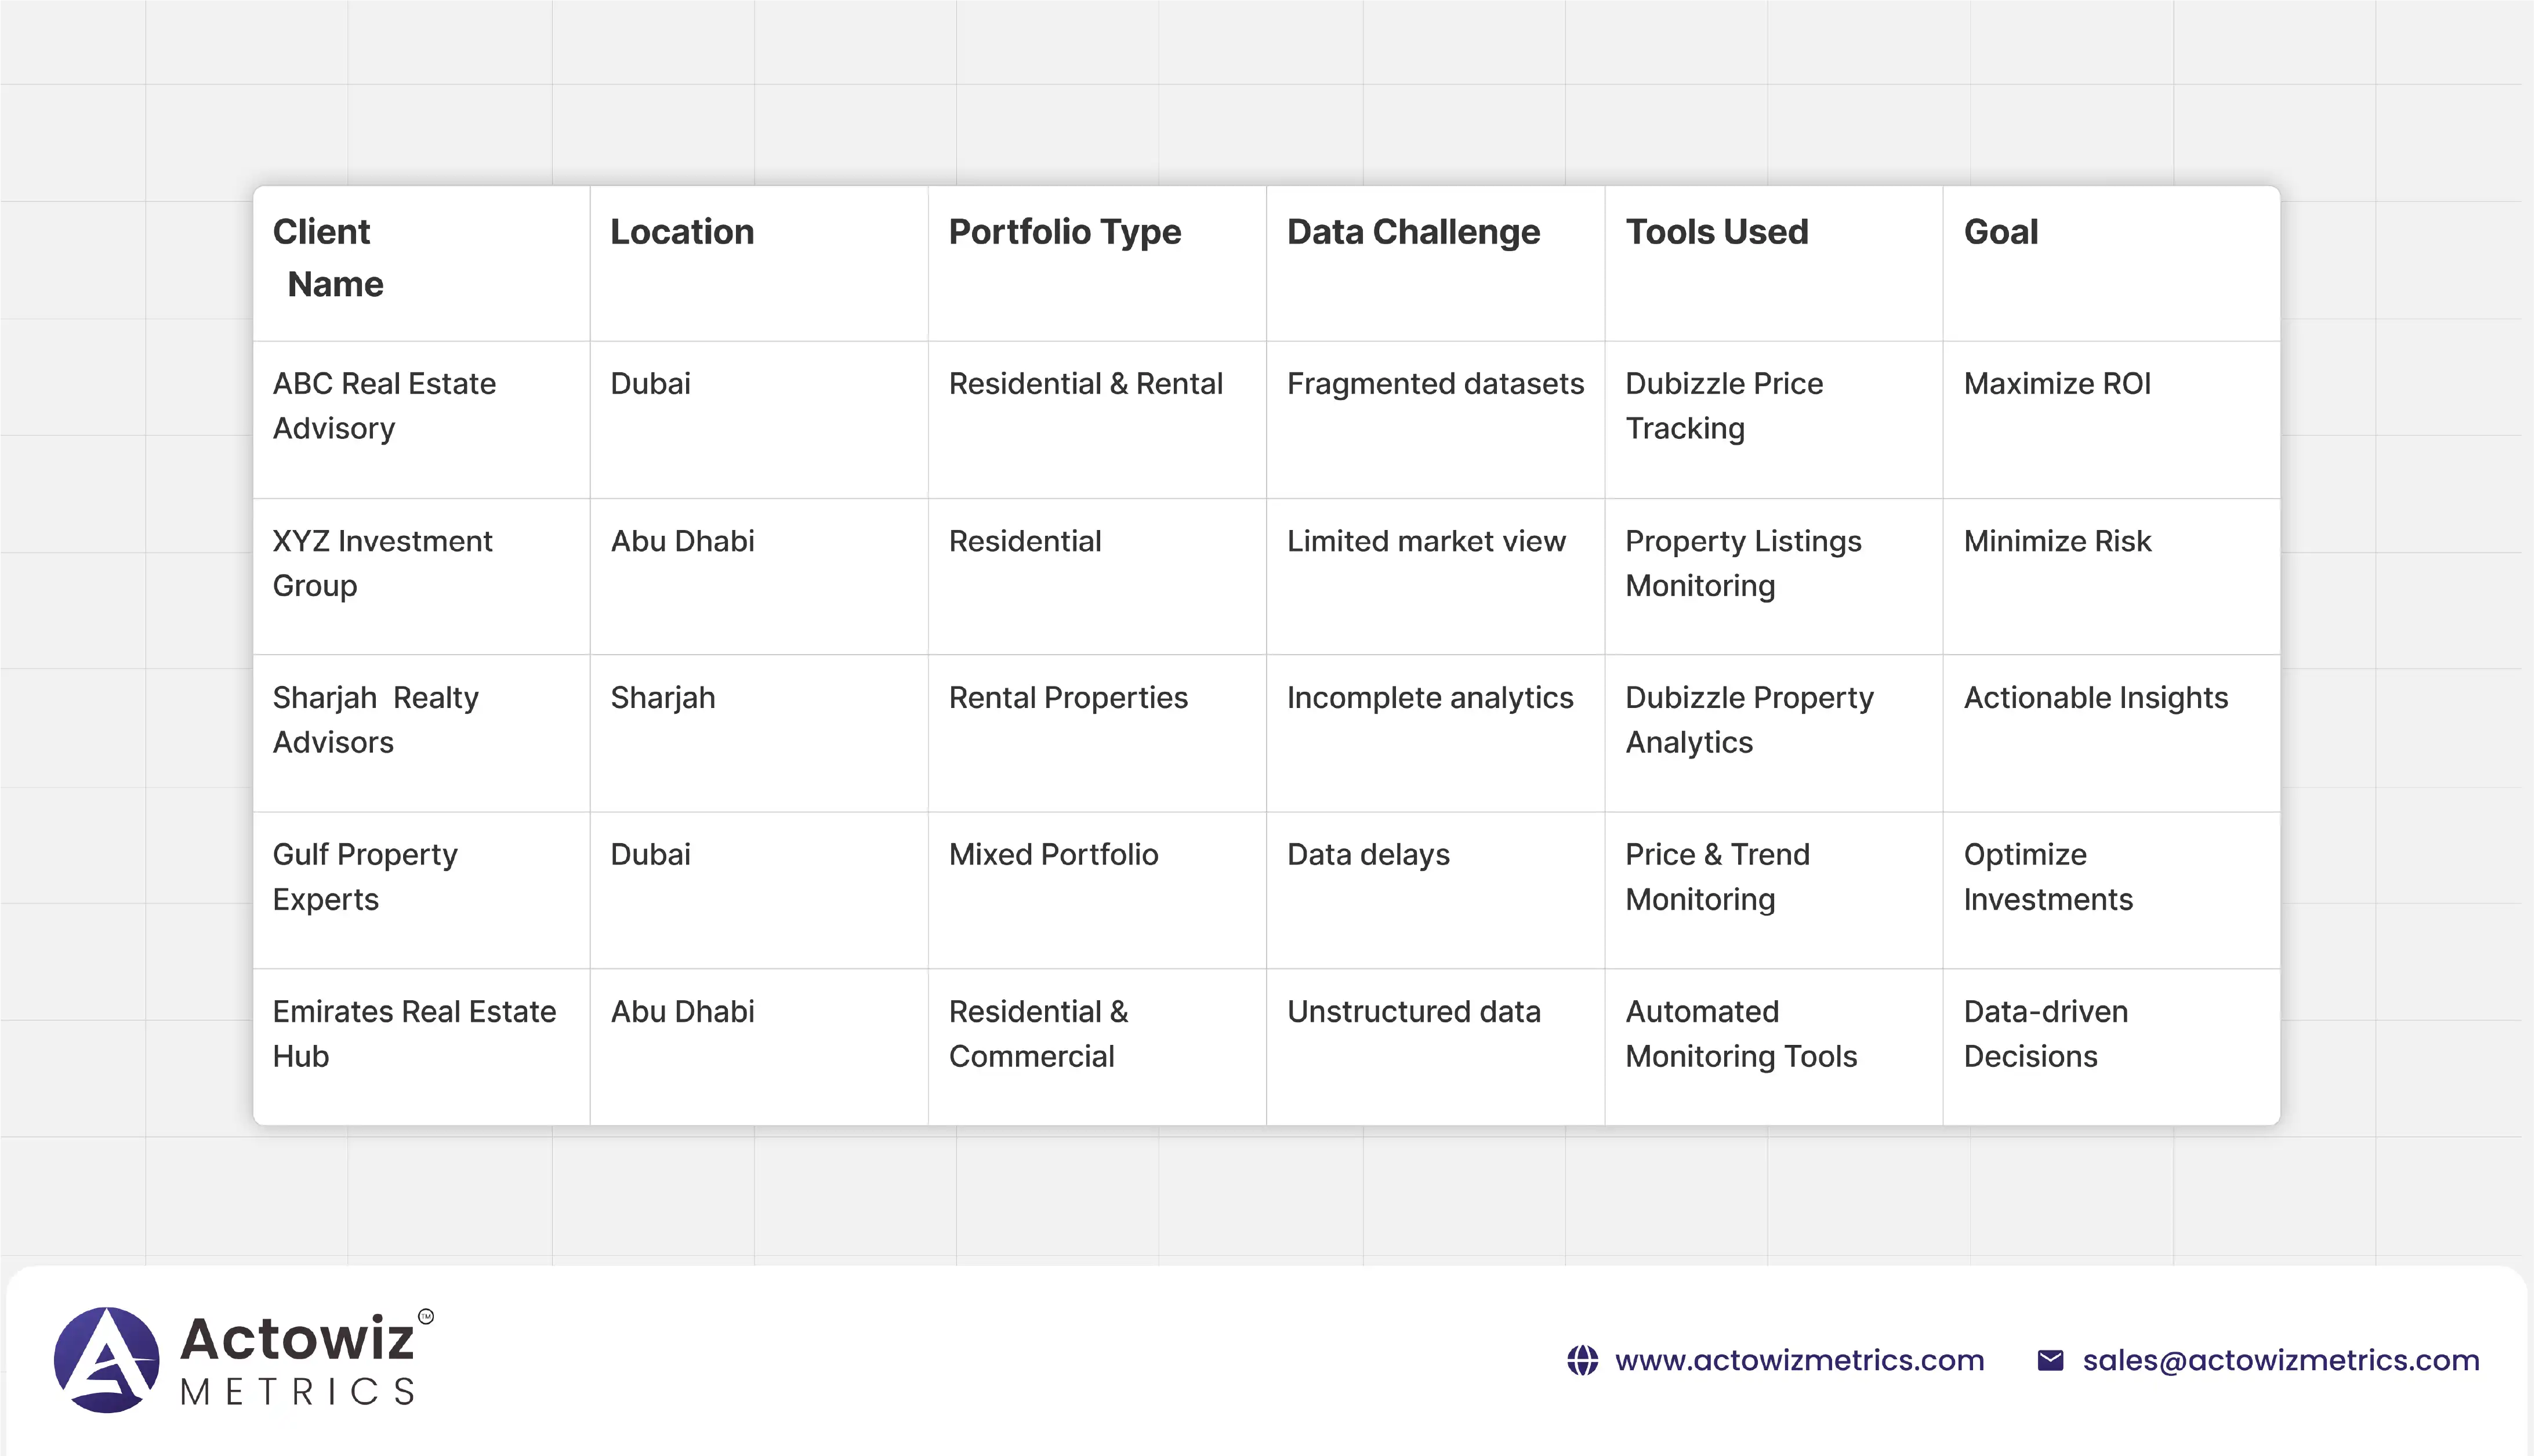Select the Sharjah Realty Advisors cell
This screenshot has height=1456, width=2535.
coord(375,720)
